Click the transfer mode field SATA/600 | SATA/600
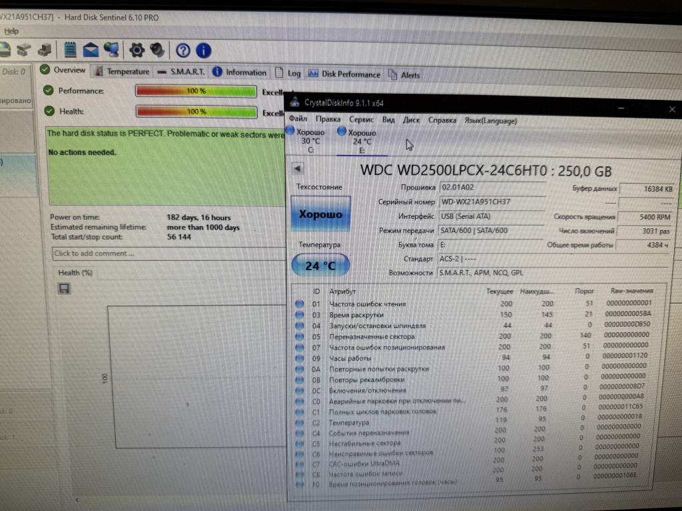The height and width of the screenshot is (511, 682). point(490,230)
